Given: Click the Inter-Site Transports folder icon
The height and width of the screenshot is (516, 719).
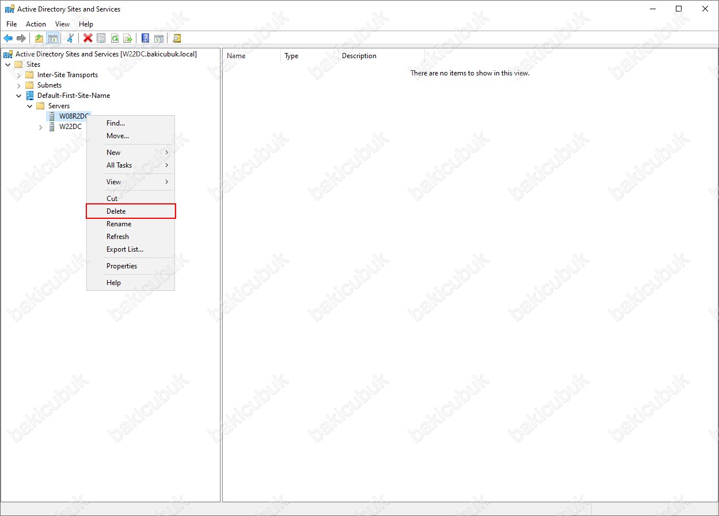Looking at the screenshot, I should pyautogui.click(x=30, y=75).
